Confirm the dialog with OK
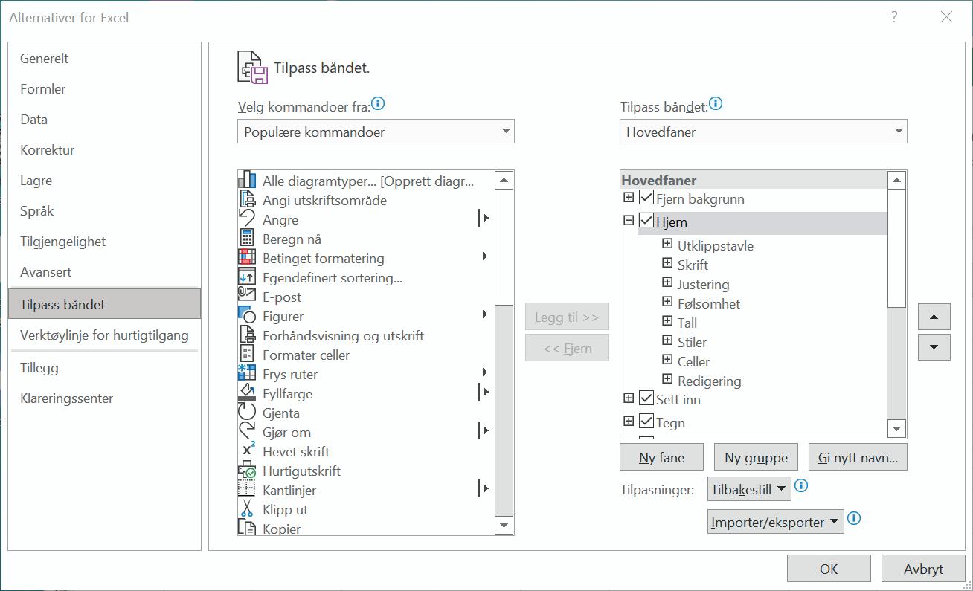Screen dimensions: 973x591 click(829, 569)
